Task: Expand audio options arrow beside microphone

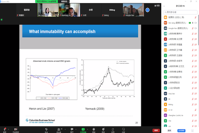Action: point(9,128)
